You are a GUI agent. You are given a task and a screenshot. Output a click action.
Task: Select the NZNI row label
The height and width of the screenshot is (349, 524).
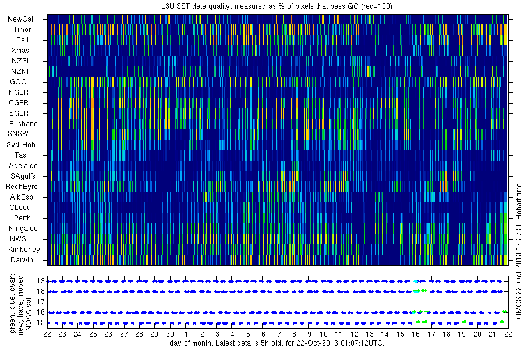(x=20, y=71)
